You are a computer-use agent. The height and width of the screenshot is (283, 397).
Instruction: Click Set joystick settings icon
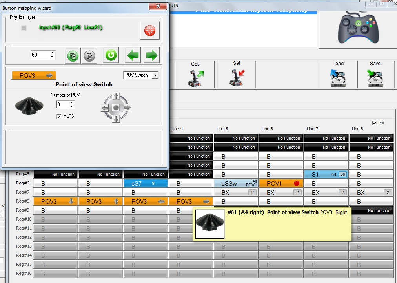(237, 75)
